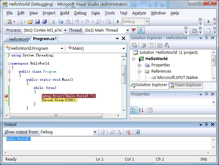Image resolution: width=219 pixels, height=165 pixels.
Task: Click the green Start Debugging arrow
Action: pos(118,22)
